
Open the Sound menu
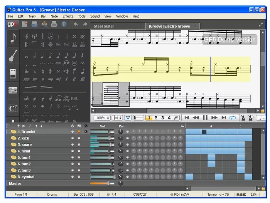click(95, 16)
